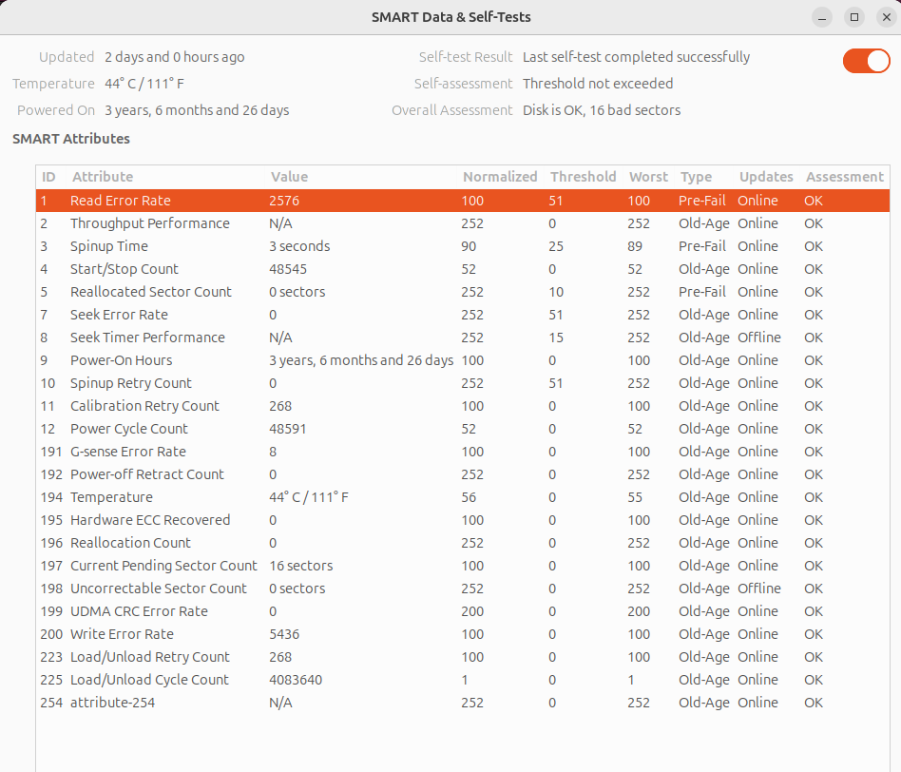Select the Current Pending Sector Count row
901x772 pixels.
[463, 566]
